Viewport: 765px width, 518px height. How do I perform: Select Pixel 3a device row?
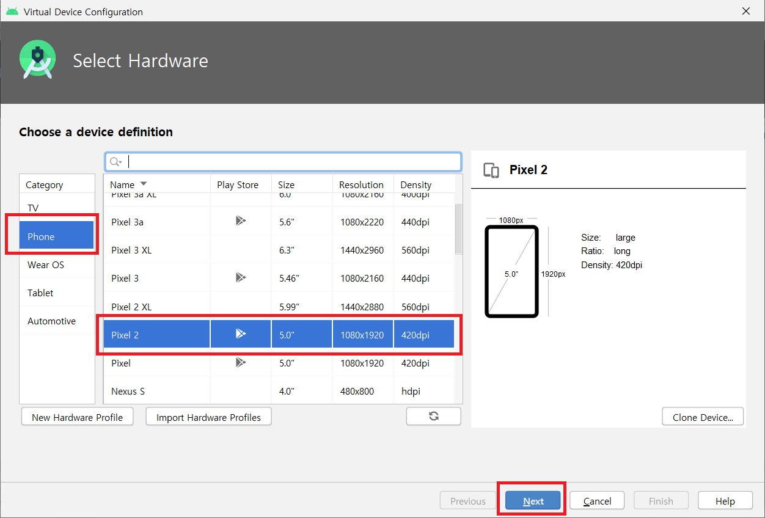[x=279, y=222]
